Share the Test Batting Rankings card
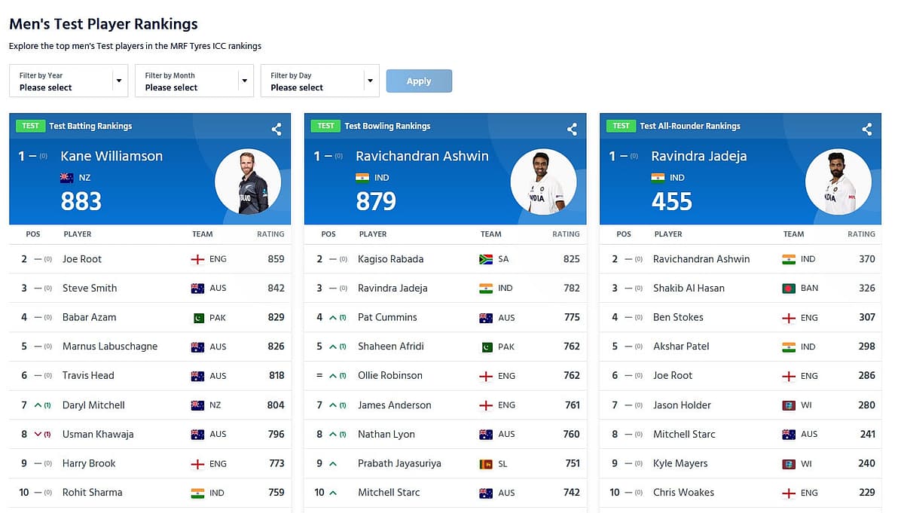 tap(276, 130)
